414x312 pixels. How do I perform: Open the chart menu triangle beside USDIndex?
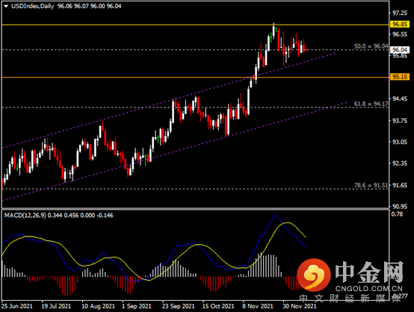point(6,6)
